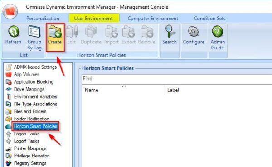
Task: Click the Group By Tag icon
Action: point(34,32)
